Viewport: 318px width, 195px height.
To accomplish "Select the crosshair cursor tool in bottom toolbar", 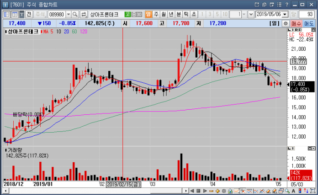I will click(243, 191).
